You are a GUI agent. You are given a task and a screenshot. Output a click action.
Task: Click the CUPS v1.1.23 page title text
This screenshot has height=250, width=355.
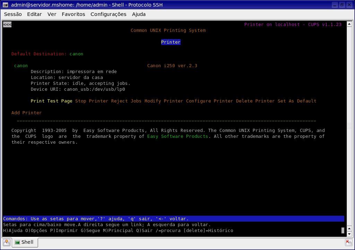(293, 25)
